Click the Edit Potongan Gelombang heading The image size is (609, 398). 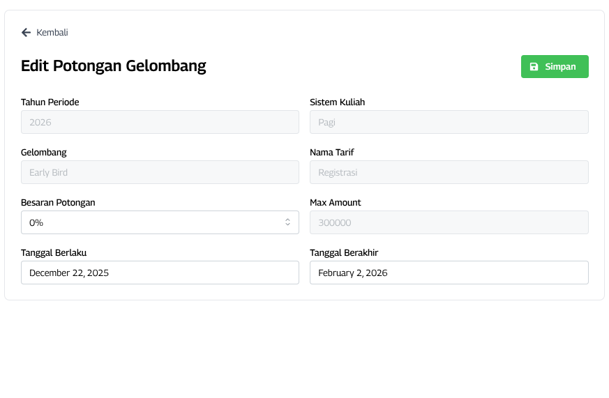pos(114,66)
